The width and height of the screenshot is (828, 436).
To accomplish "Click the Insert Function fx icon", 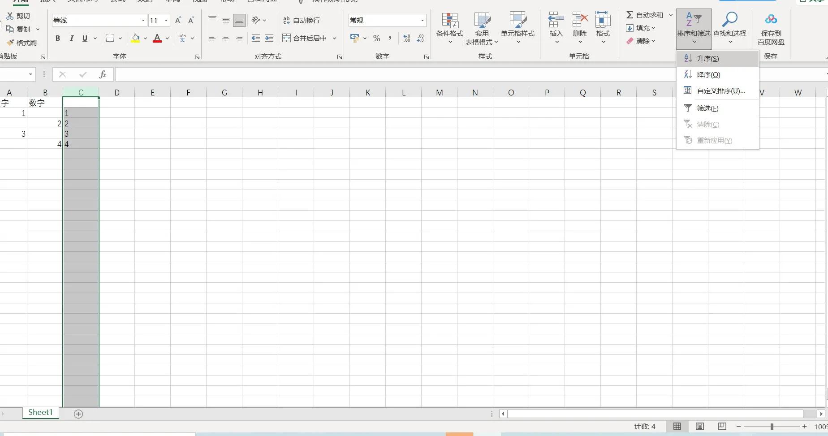I will (x=103, y=74).
